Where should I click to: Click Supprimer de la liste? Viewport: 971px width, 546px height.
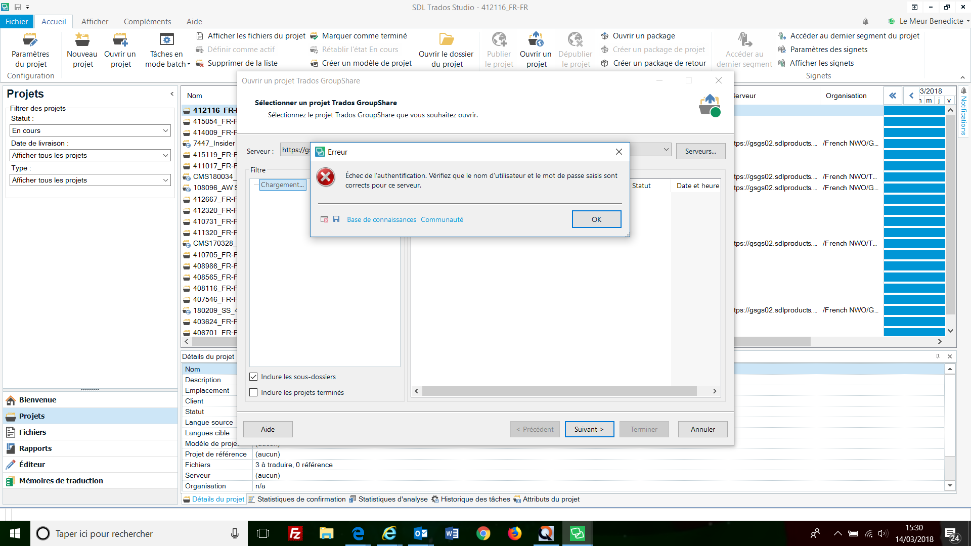(x=237, y=63)
